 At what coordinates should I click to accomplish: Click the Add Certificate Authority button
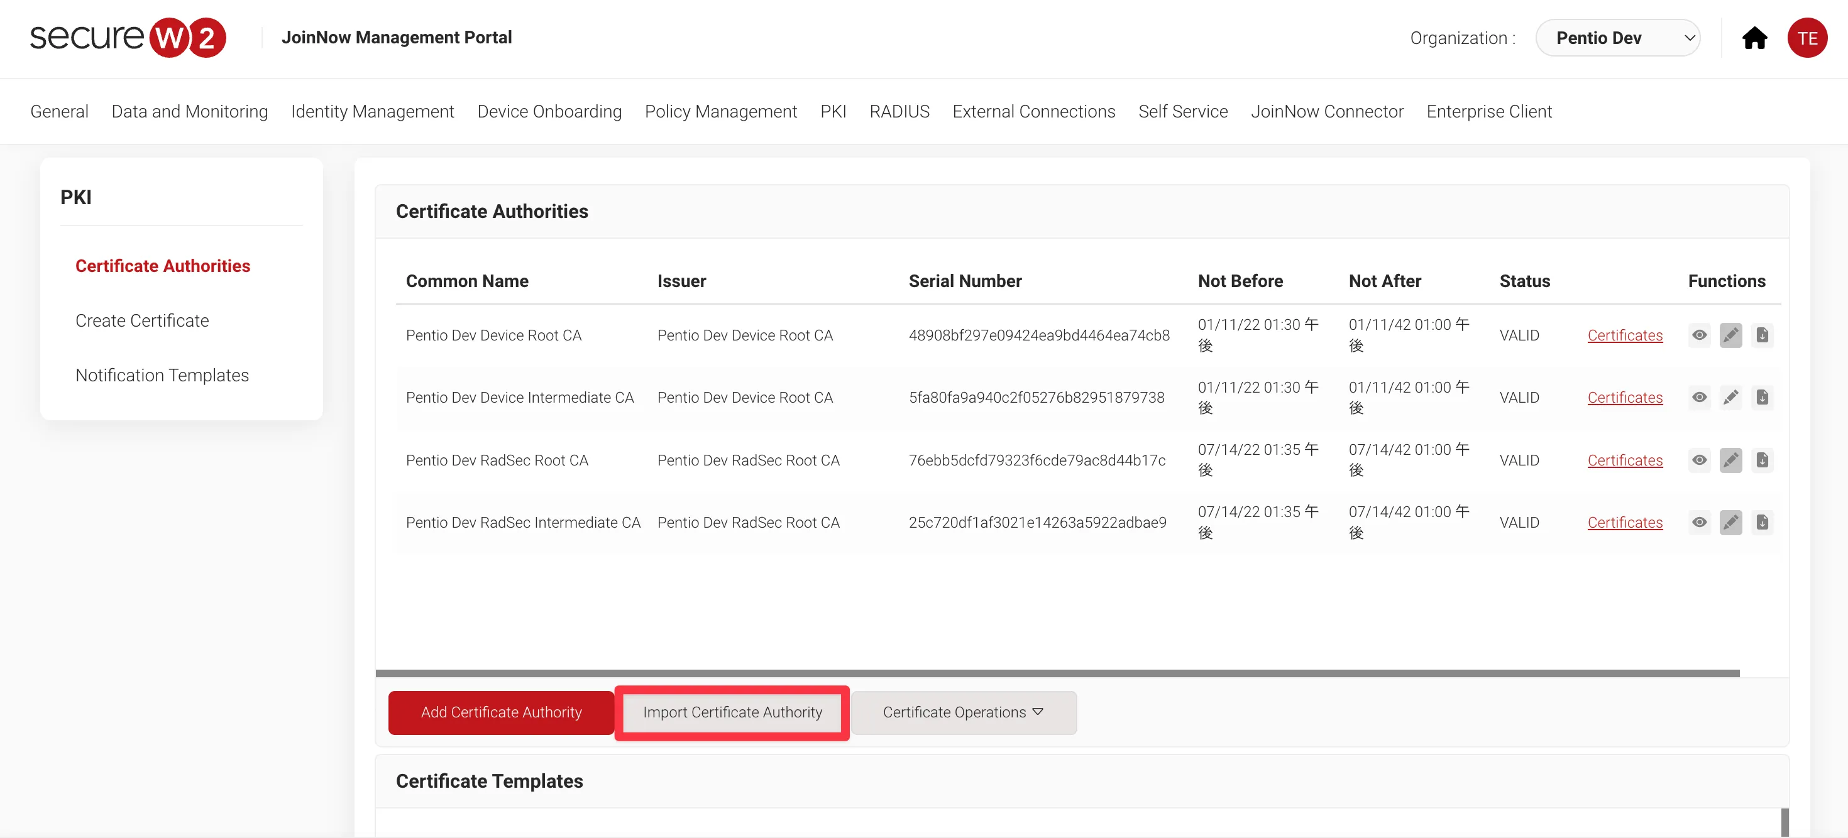tap(501, 712)
